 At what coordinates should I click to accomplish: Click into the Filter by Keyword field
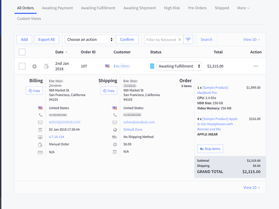161,39
